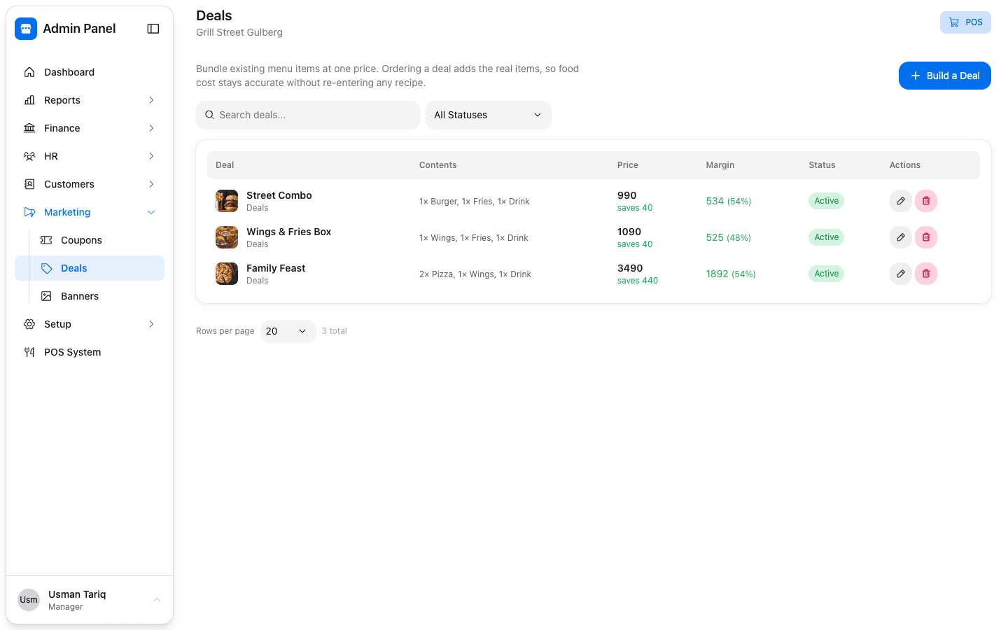Edit the Family Feast deal
Viewport: 1008px width, 630px height.
tap(901, 274)
